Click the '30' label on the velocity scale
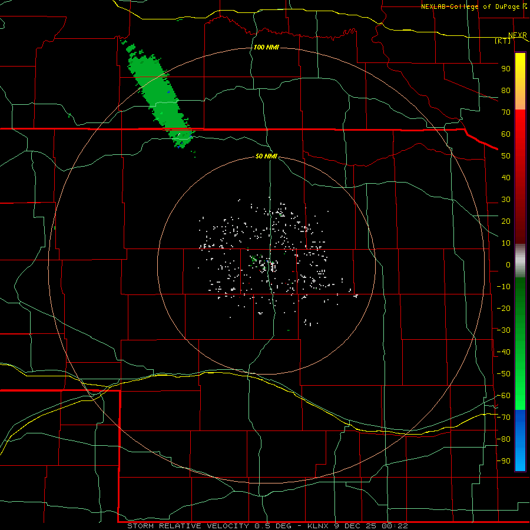This screenshot has width=530, height=530. pos(506,200)
